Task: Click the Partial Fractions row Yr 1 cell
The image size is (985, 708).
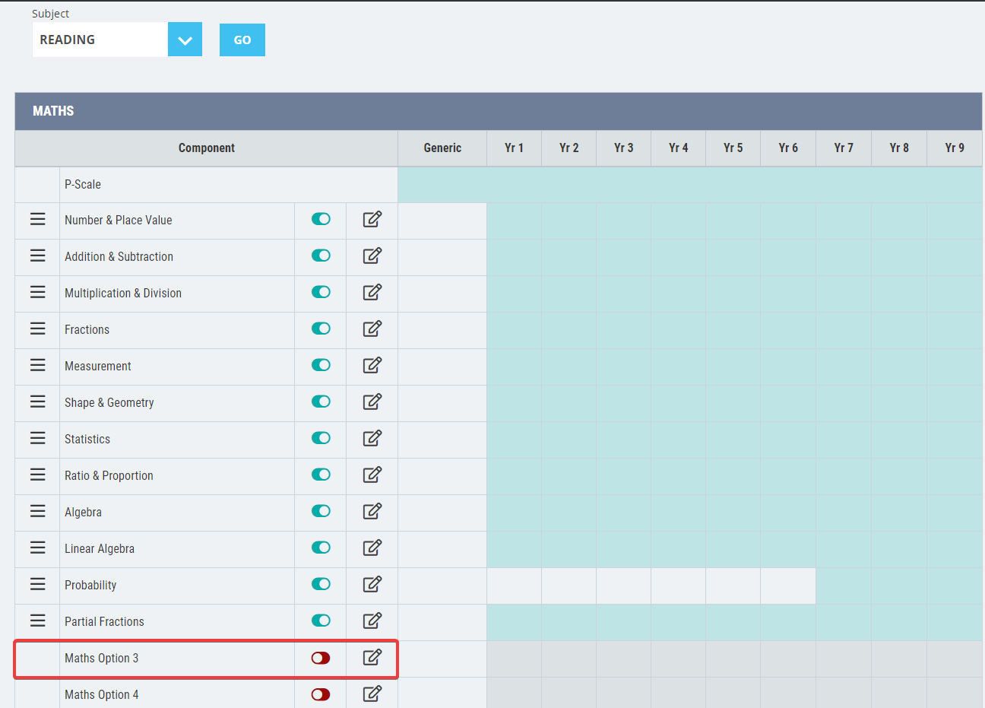Action: click(x=514, y=622)
